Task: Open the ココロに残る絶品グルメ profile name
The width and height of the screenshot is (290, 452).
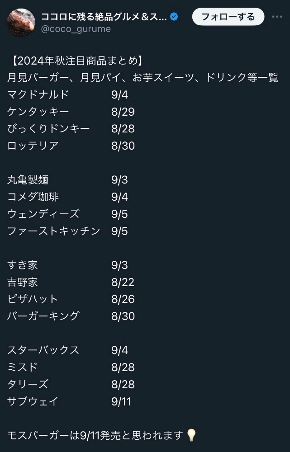Action: point(104,17)
